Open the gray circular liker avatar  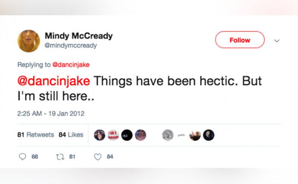click(x=168, y=135)
